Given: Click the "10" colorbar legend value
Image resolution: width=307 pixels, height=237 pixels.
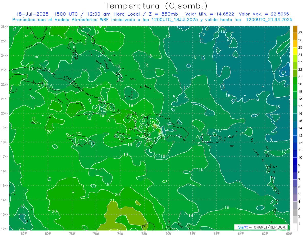Looking at the screenshot, I should tap(300, 157).
